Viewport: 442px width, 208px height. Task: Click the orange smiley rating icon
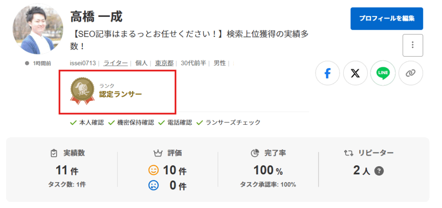click(x=154, y=170)
